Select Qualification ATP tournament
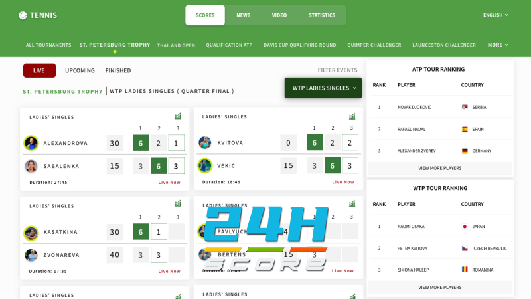 (229, 45)
